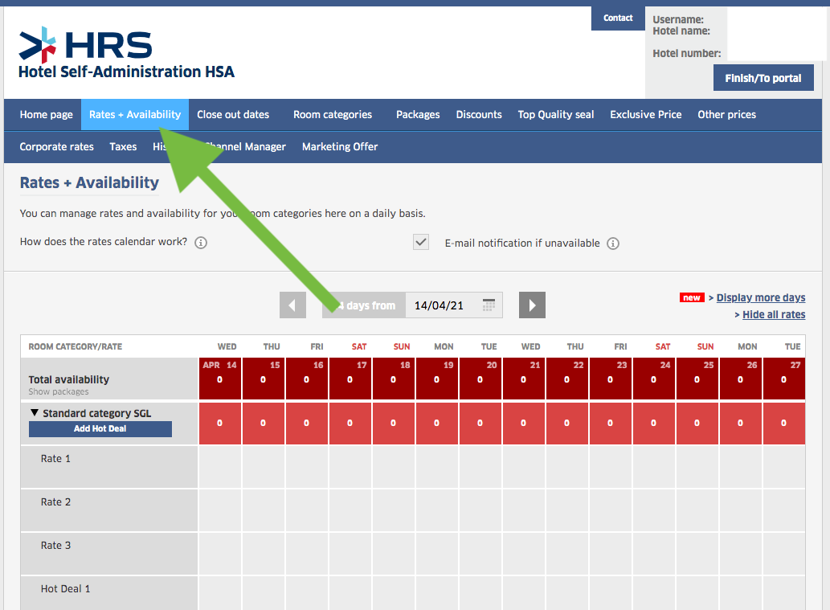Collapse Standard category SGL triangle
This screenshot has height=610, width=830.
click(35, 412)
